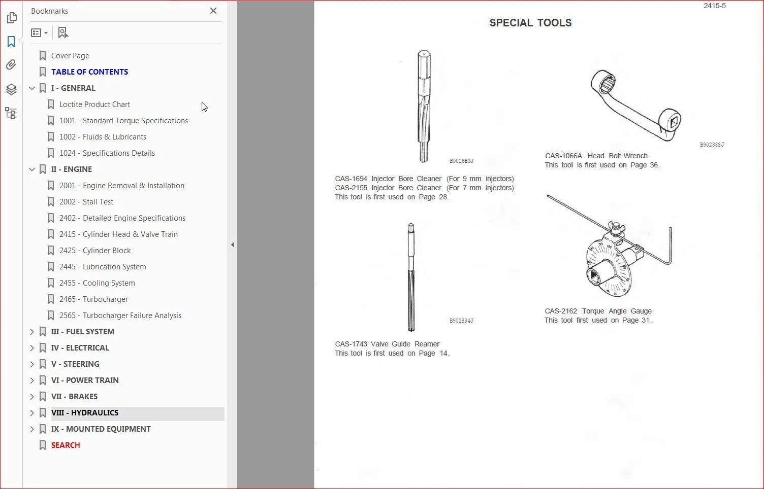Screen dimensions: 764x489
Task: Open the Model Tree panel icon
Action: pyautogui.click(x=11, y=113)
